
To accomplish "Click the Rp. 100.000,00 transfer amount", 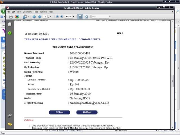I will pyautogui.click(x=79, y=80).
